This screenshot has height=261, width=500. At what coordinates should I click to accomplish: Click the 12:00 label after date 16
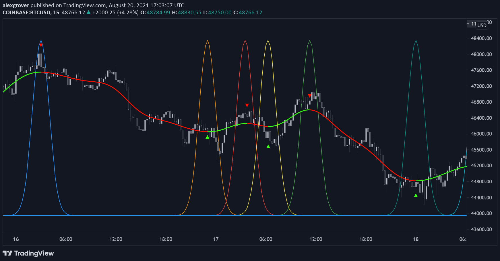tap(116, 239)
